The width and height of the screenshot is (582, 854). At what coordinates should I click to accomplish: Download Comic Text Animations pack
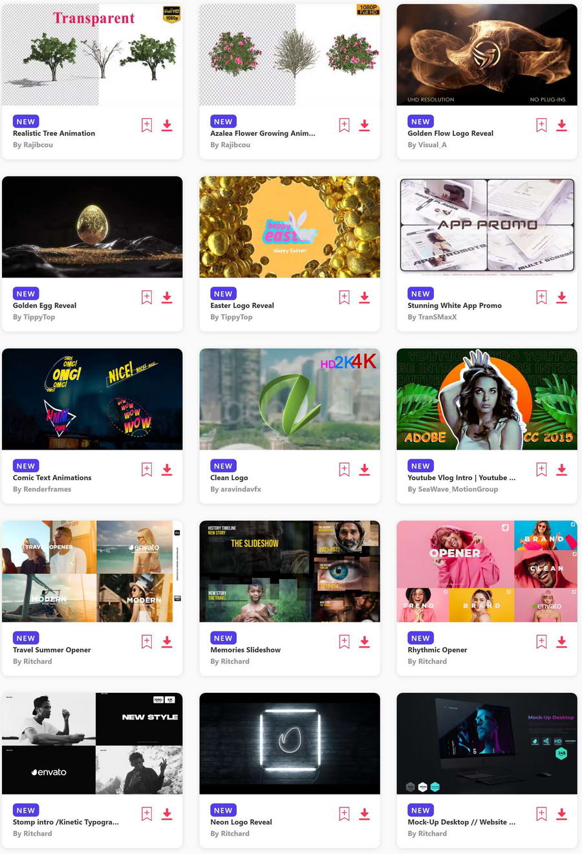click(x=167, y=470)
